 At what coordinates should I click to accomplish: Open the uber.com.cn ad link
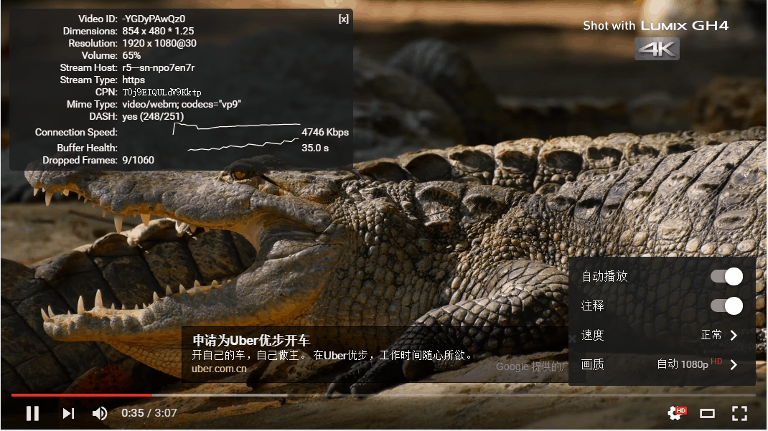pyautogui.click(x=219, y=369)
